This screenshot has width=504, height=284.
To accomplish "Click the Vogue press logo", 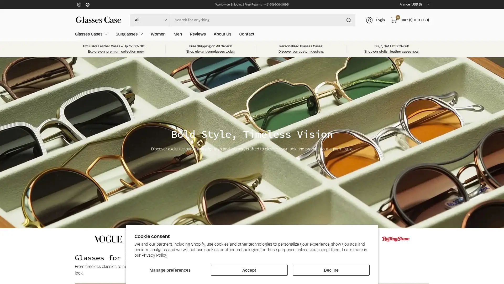I will pos(108,239).
